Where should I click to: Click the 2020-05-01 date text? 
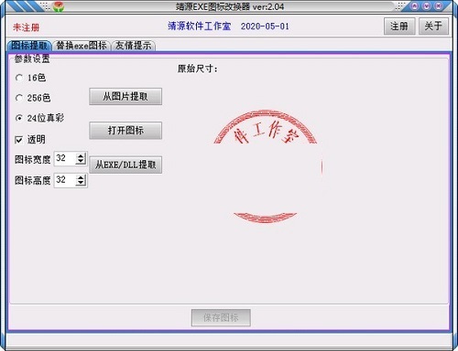coord(265,27)
